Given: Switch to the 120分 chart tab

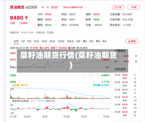Looking at the screenshot, I should tap(61, 41).
